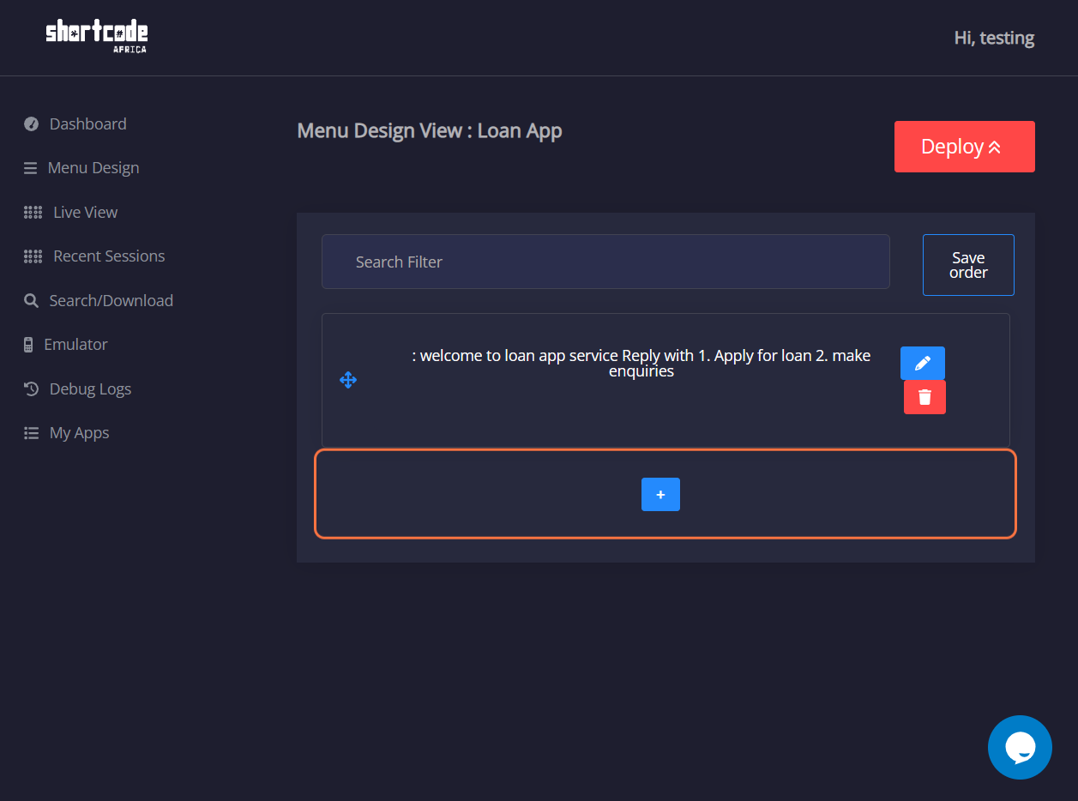Launch the Emulator

(75, 345)
